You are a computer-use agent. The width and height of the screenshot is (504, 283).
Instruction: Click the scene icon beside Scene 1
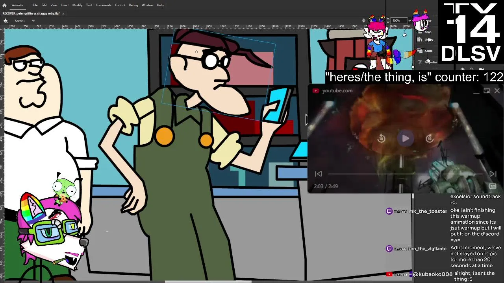pyautogui.click(x=6, y=20)
